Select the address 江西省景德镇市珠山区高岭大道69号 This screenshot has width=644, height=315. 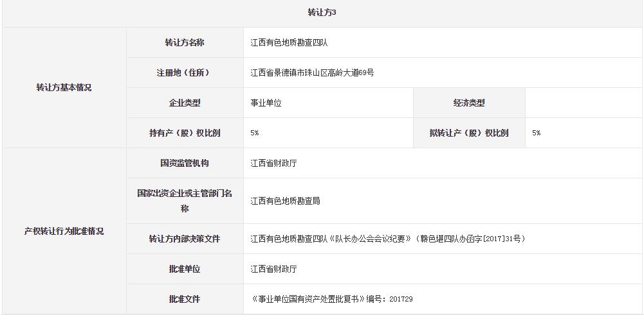(x=312, y=73)
